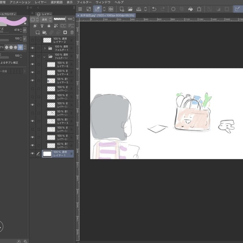Show レイヤー 2 by clicking its visibility box
243x243 pixels.
coord(33,40)
